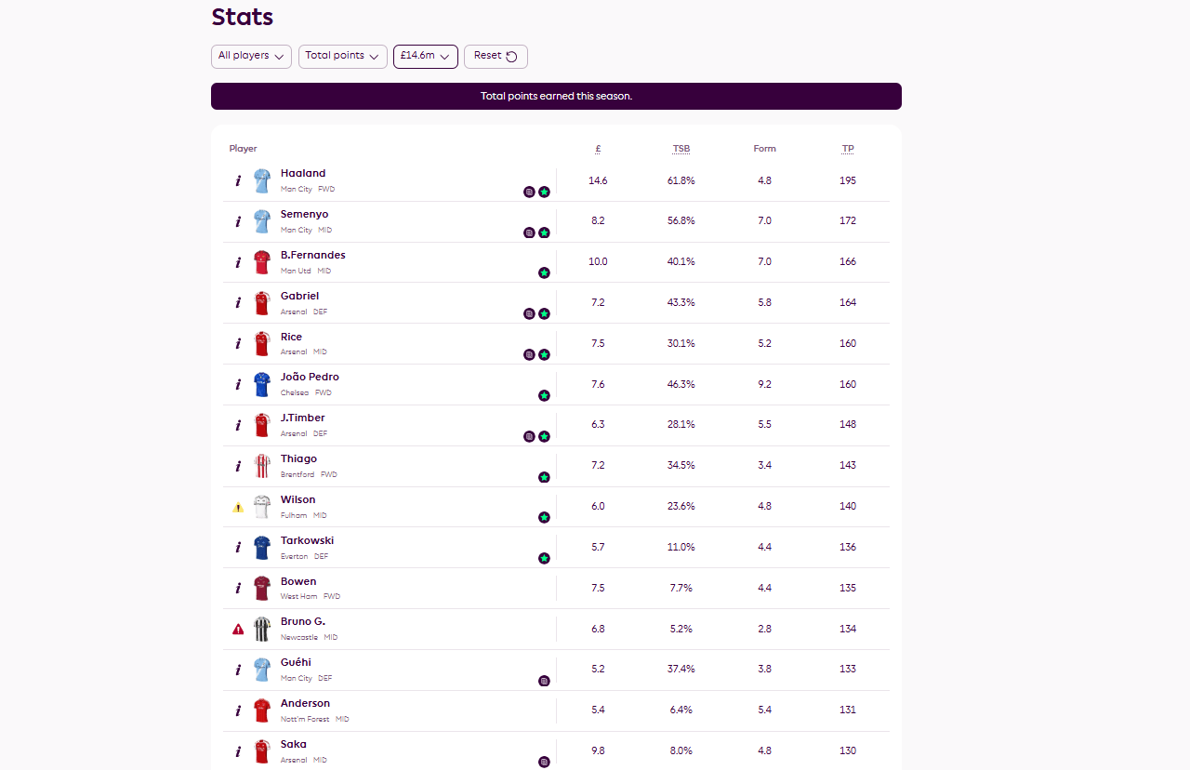Click the dark badge icon on Guéhi's row
The image size is (1190, 770).
click(x=544, y=681)
